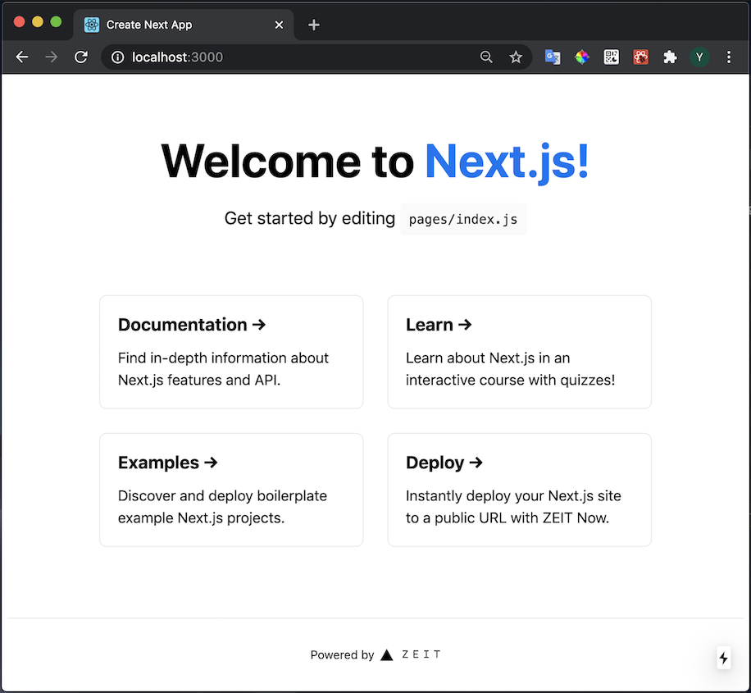Click the zoom magnifier icon in address bar
This screenshot has width=751, height=693.
(x=486, y=57)
